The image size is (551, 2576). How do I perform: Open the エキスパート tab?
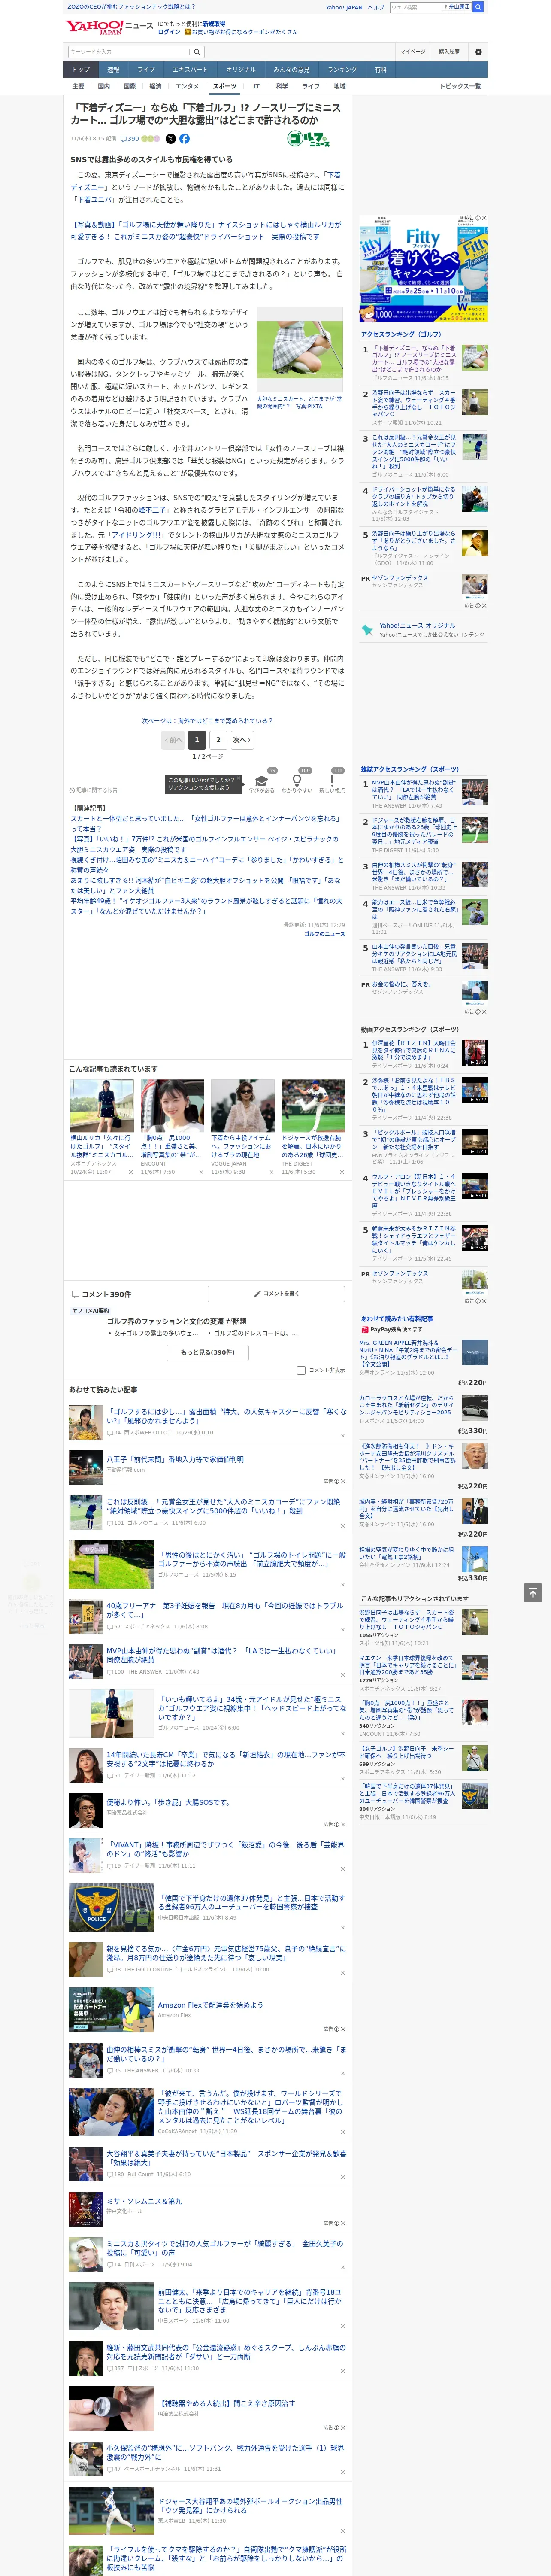click(190, 69)
